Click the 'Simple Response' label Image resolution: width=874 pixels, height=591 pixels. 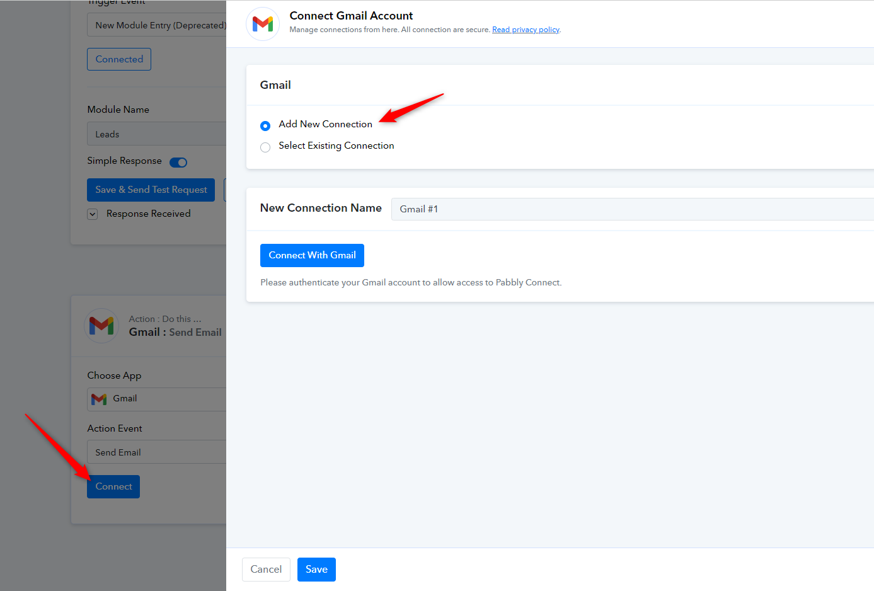click(125, 161)
